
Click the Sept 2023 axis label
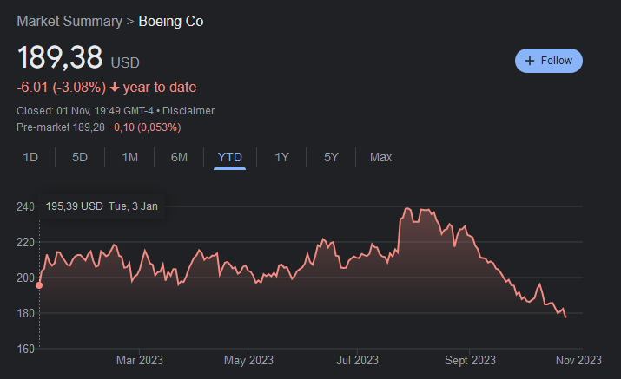click(x=470, y=360)
